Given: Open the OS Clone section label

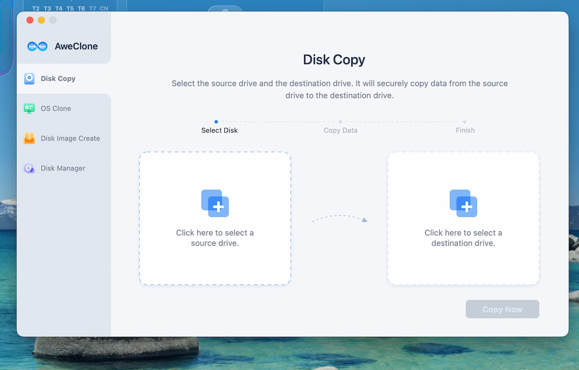Looking at the screenshot, I should click(56, 108).
